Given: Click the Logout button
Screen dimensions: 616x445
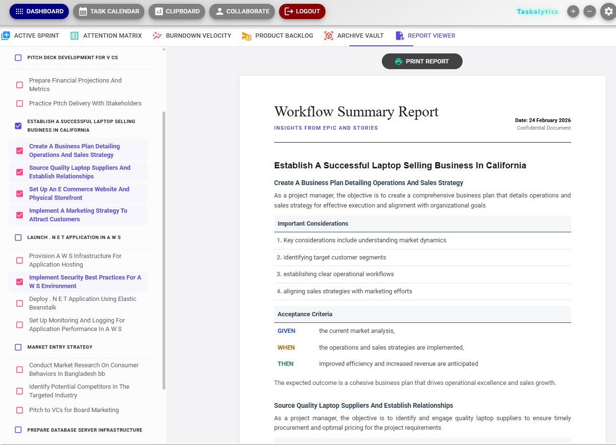Looking at the screenshot, I should click(x=302, y=11).
